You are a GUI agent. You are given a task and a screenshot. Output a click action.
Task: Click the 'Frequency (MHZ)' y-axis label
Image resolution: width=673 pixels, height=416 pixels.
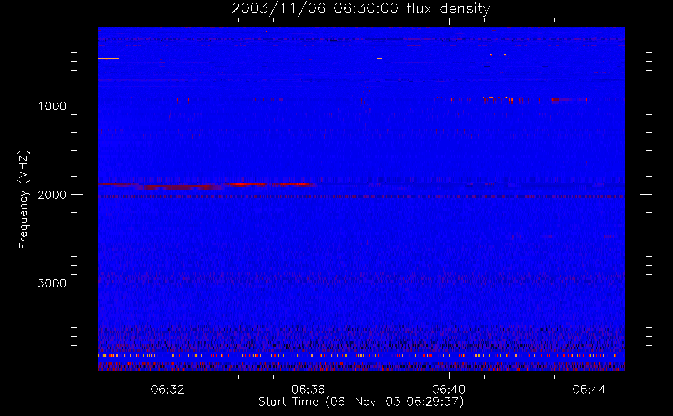24,200
